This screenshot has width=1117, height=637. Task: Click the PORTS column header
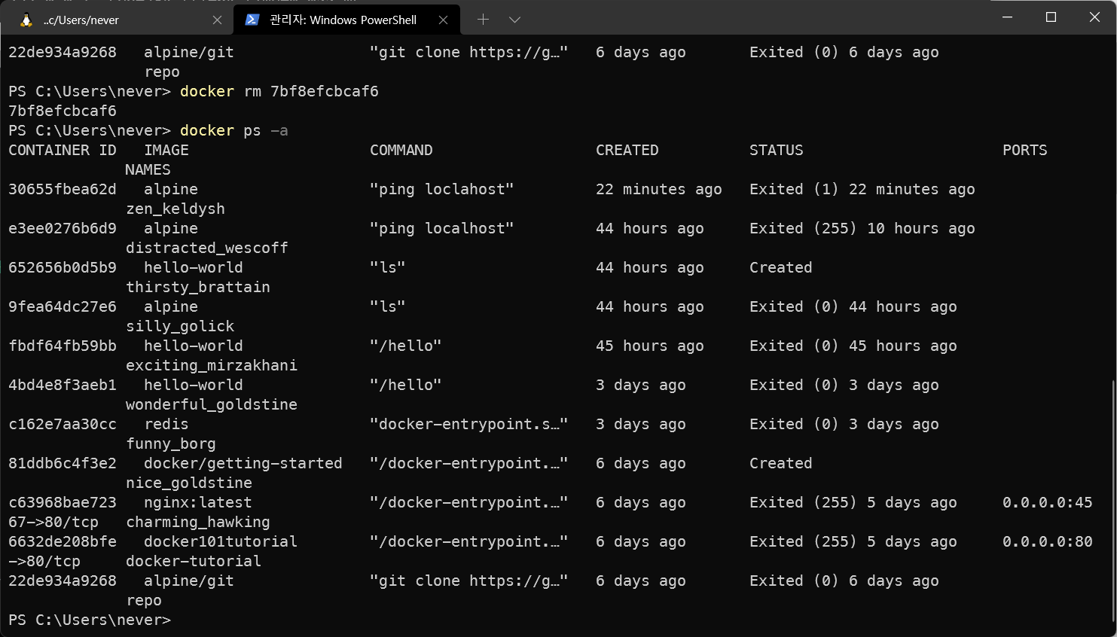(x=1025, y=150)
